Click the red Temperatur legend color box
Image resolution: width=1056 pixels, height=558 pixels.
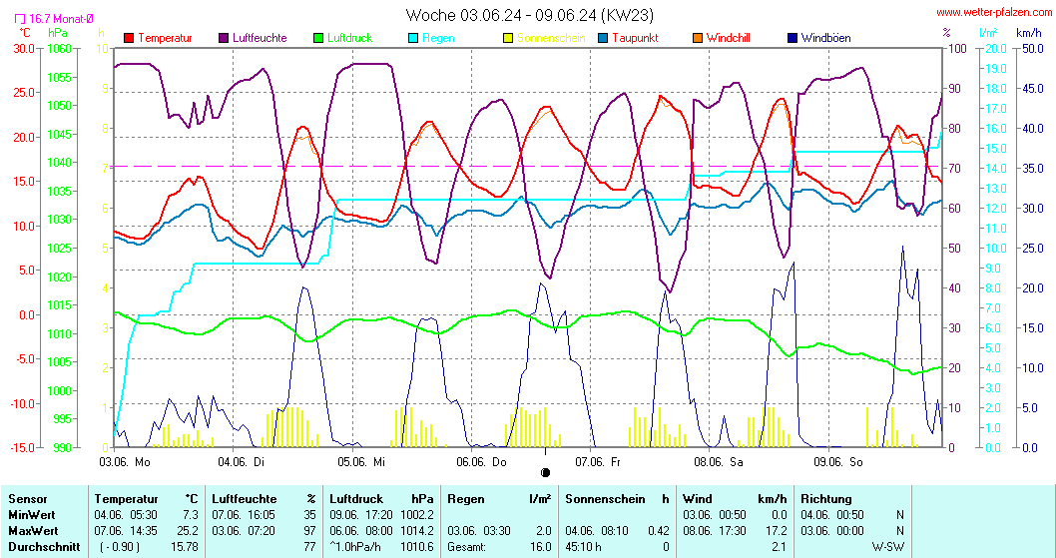(x=129, y=38)
